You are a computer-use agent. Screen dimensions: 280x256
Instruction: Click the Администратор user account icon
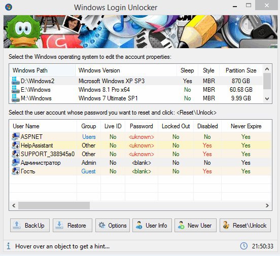coord(16,162)
